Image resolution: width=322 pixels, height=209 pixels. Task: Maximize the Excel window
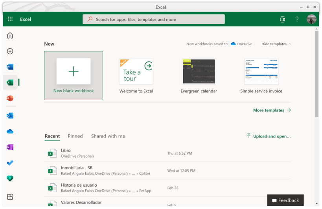coord(308,7)
